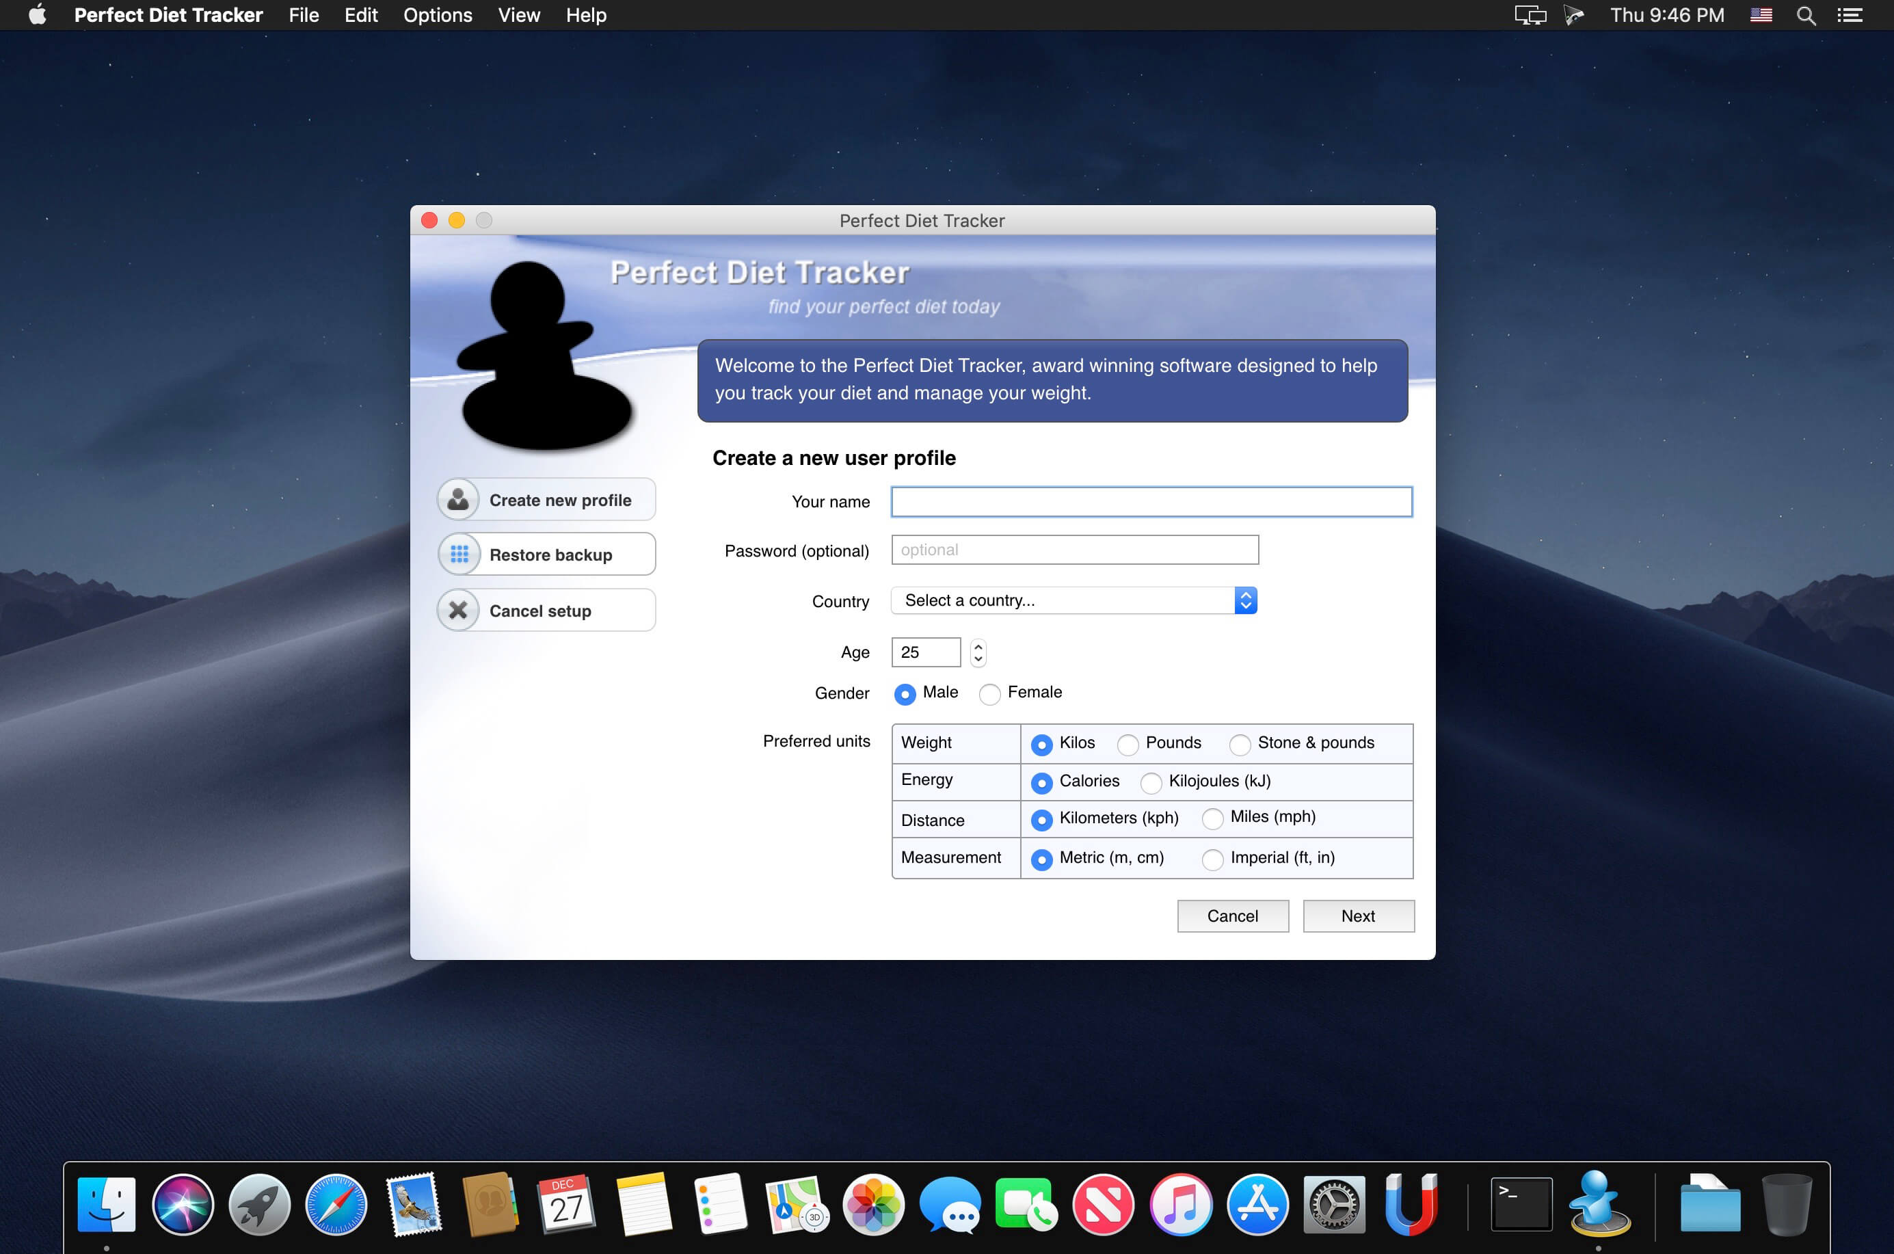The width and height of the screenshot is (1894, 1254).
Task: Open Messages speech bubble icon in dock
Action: tap(950, 1204)
